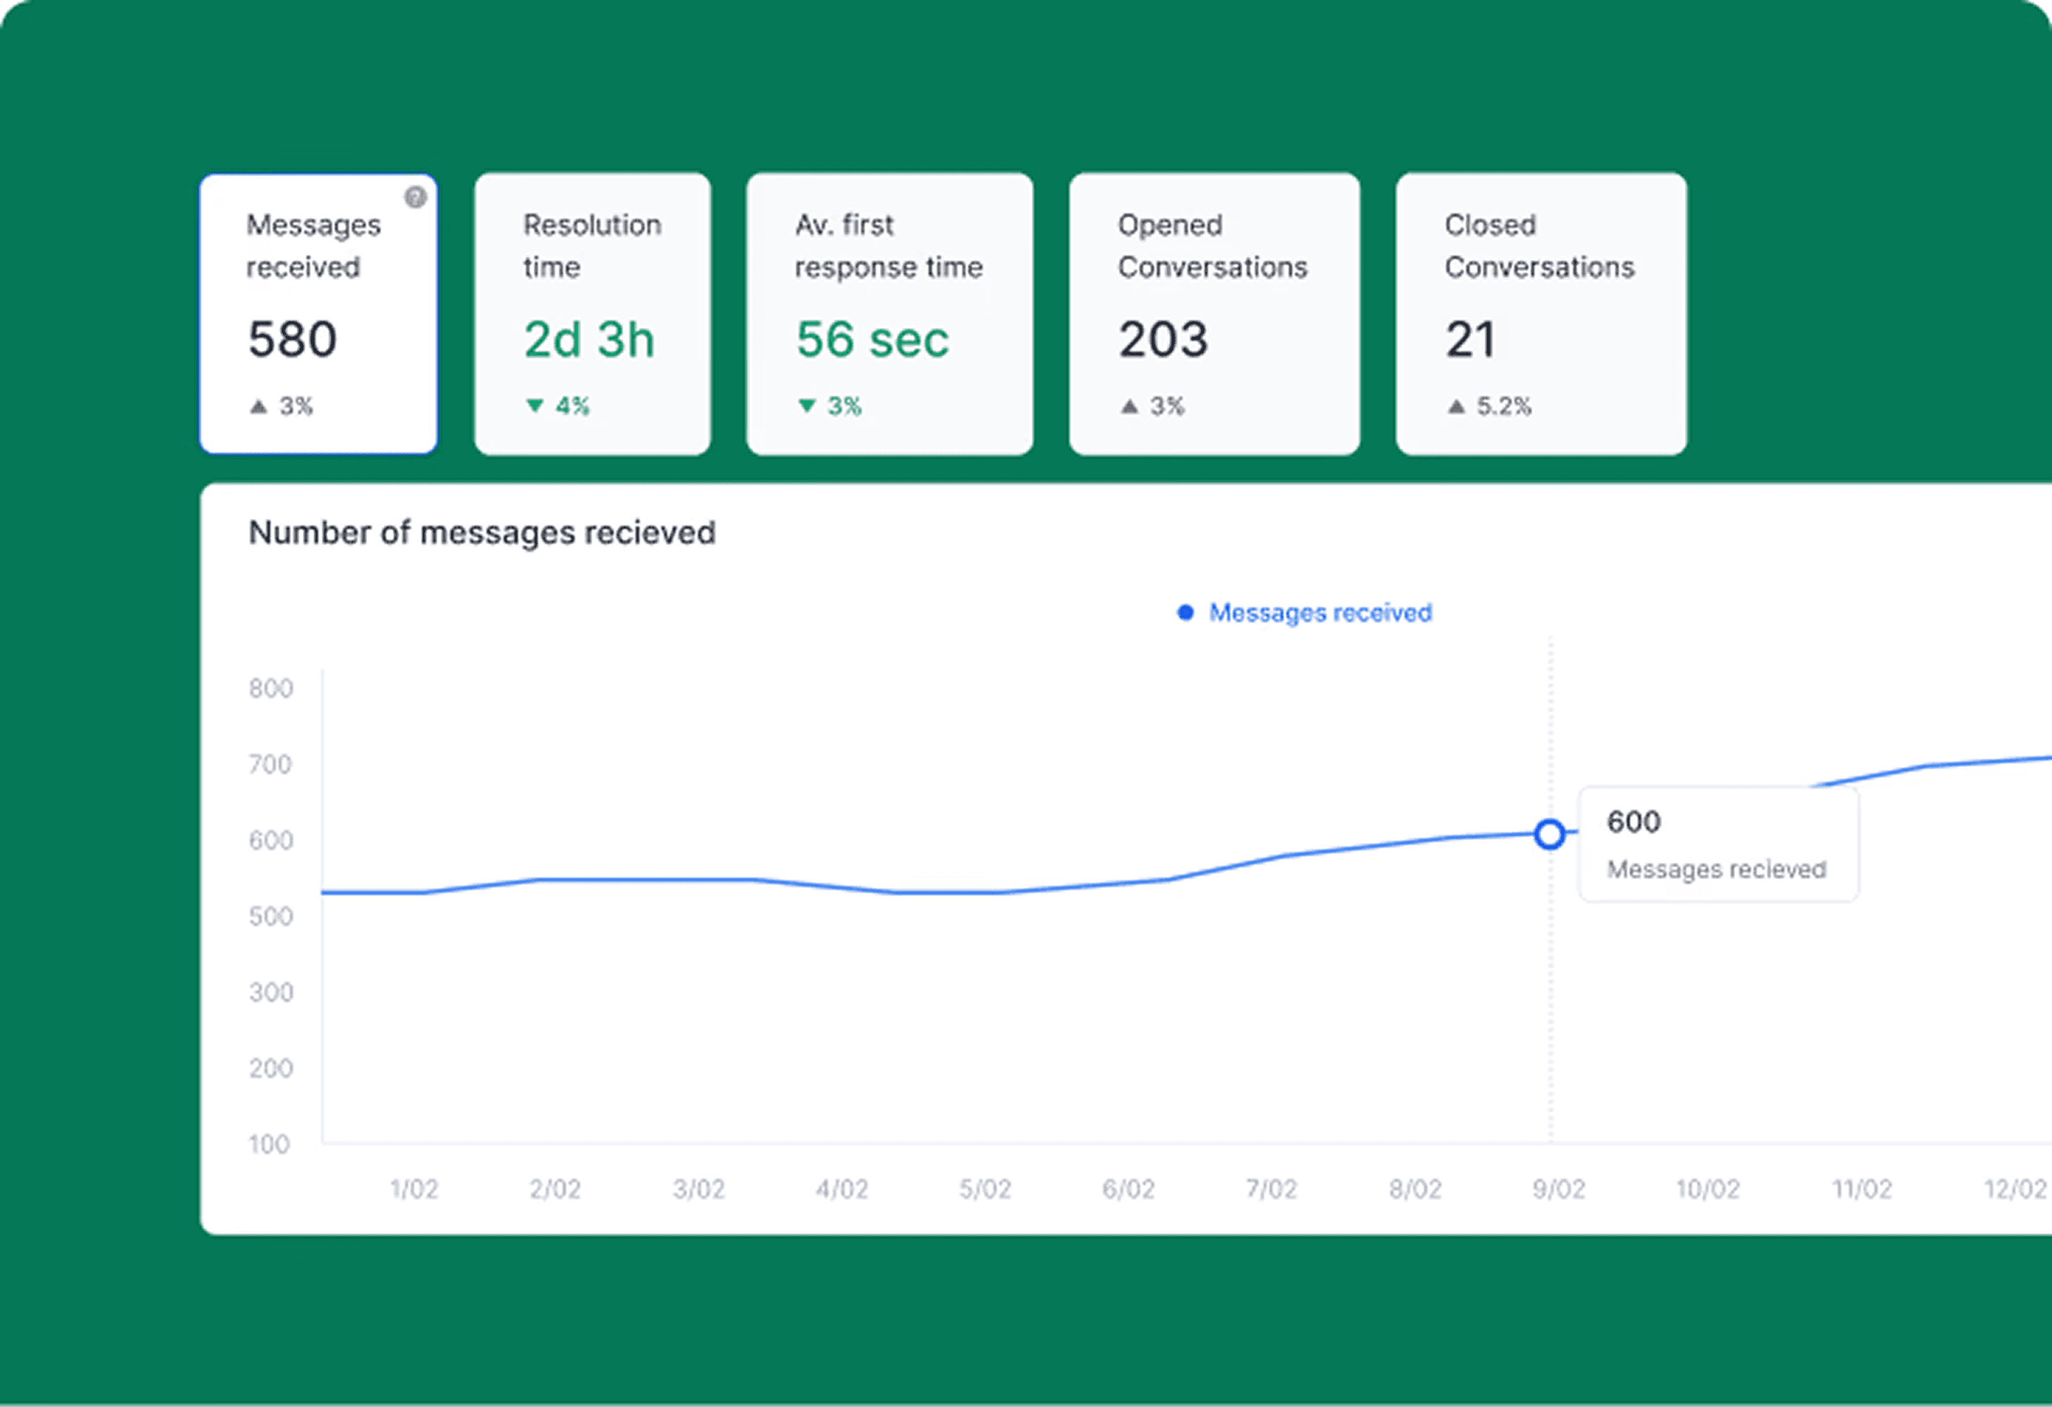The image size is (2052, 1407).
Task: Click the highlighted data point circle on chart
Action: (x=1549, y=834)
